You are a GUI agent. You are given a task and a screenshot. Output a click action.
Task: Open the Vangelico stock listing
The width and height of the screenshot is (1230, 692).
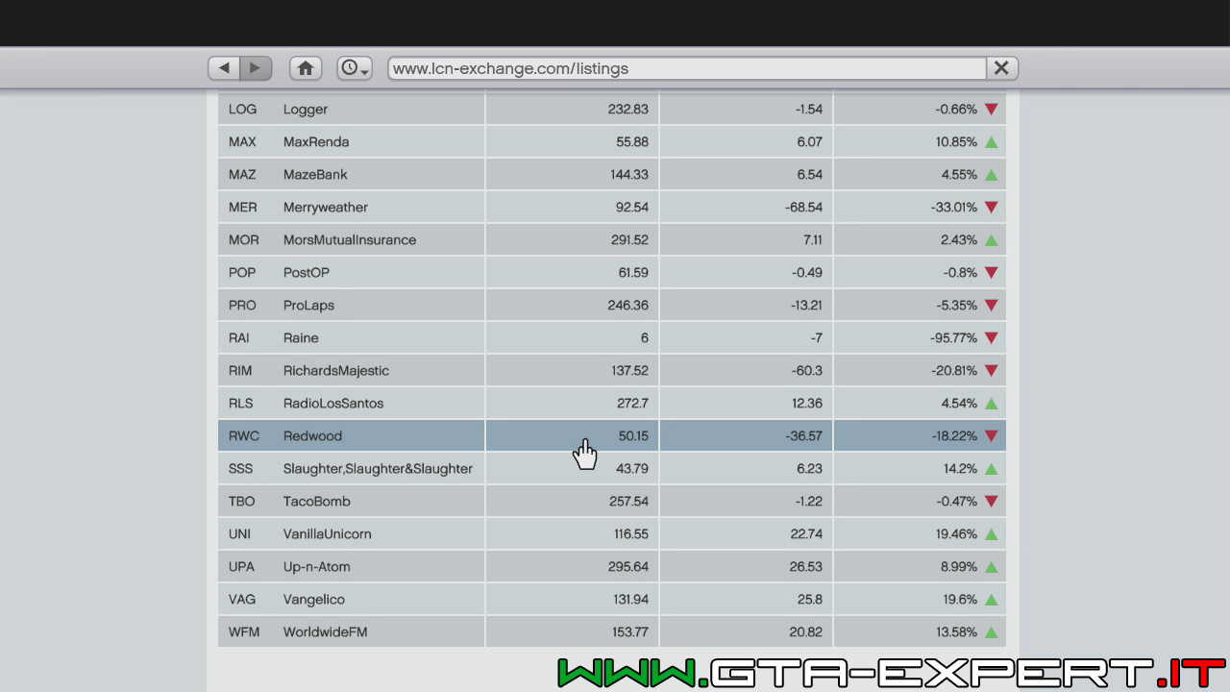pyautogui.click(x=612, y=600)
